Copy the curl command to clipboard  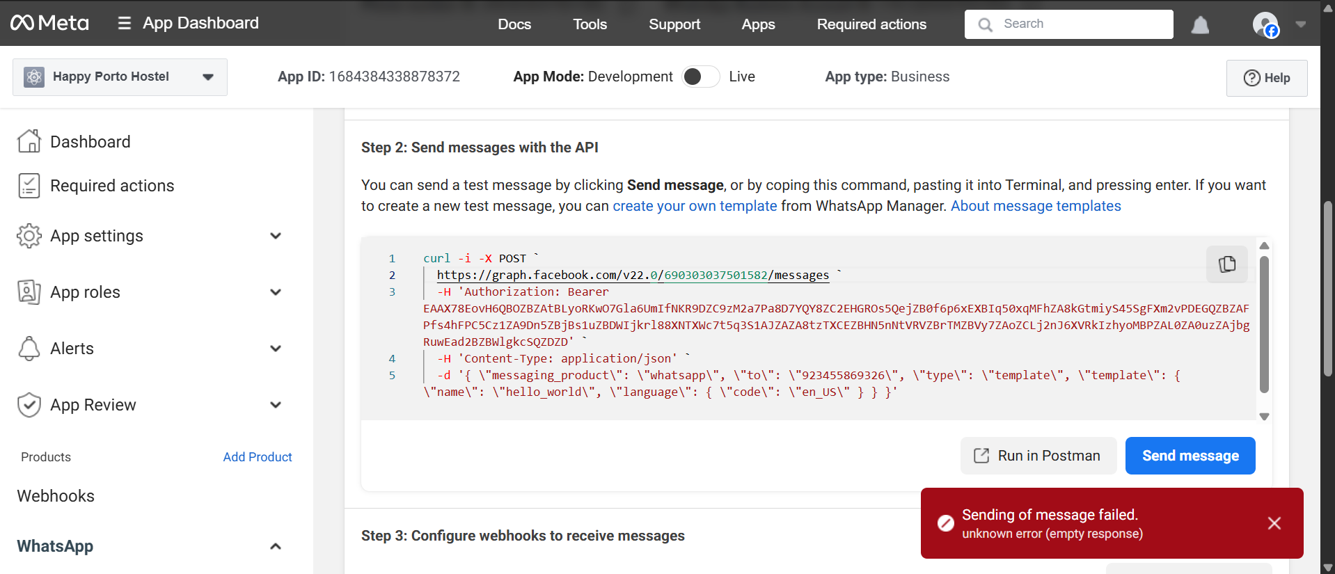click(1227, 264)
